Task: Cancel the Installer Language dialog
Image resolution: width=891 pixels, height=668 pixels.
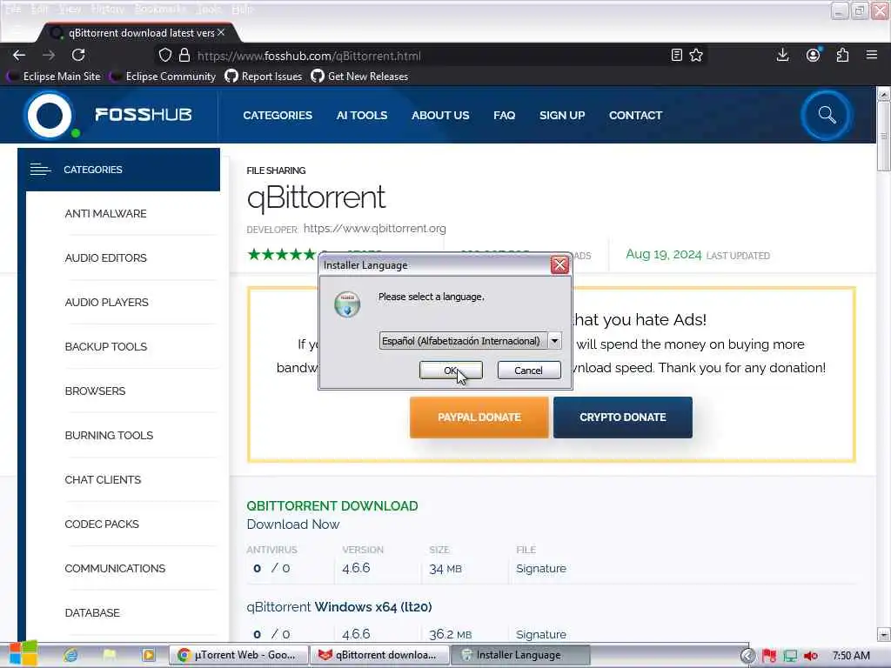Action: point(528,370)
